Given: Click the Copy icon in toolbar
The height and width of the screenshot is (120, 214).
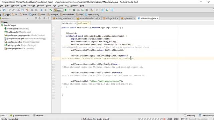Looking at the screenshot, I should pyautogui.click(x=23, y=10).
